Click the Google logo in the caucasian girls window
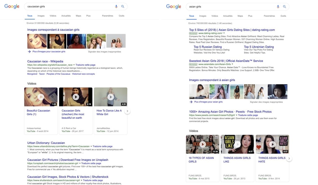 [12, 6]
